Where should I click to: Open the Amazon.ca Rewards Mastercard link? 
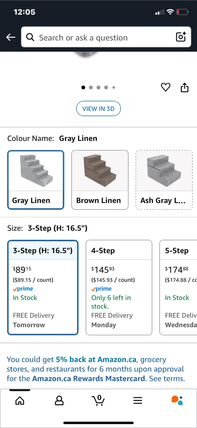coord(89,379)
